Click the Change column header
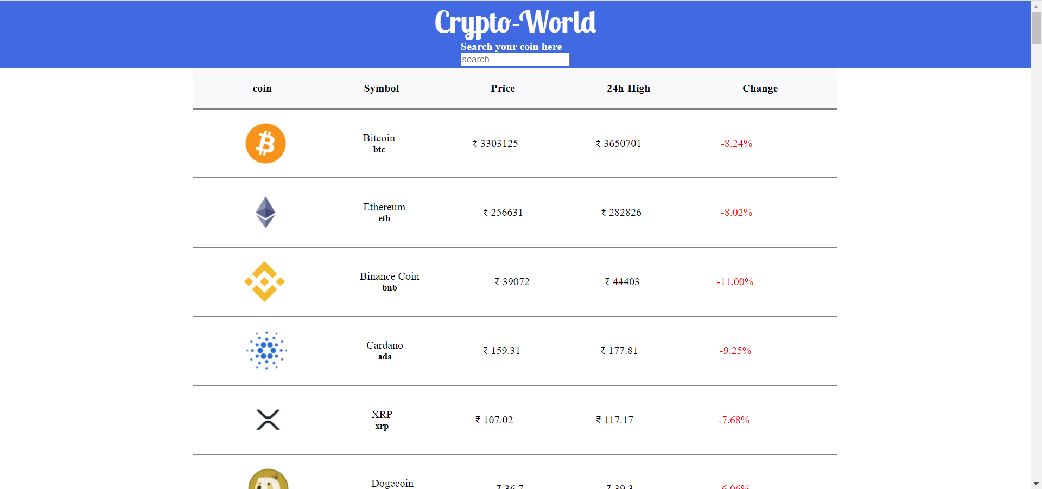The image size is (1042, 489). click(x=760, y=88)
